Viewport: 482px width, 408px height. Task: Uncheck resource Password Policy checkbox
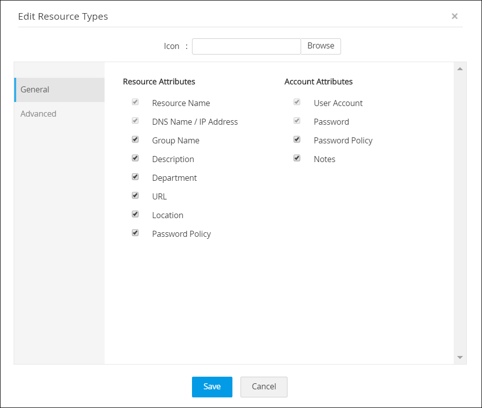pyautogui.click(x=135, y=233)
